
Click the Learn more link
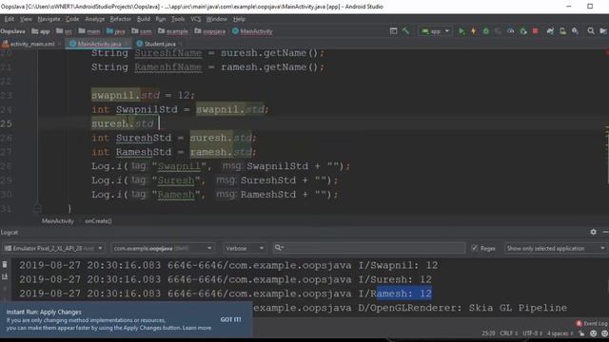[x=197, y=328]
